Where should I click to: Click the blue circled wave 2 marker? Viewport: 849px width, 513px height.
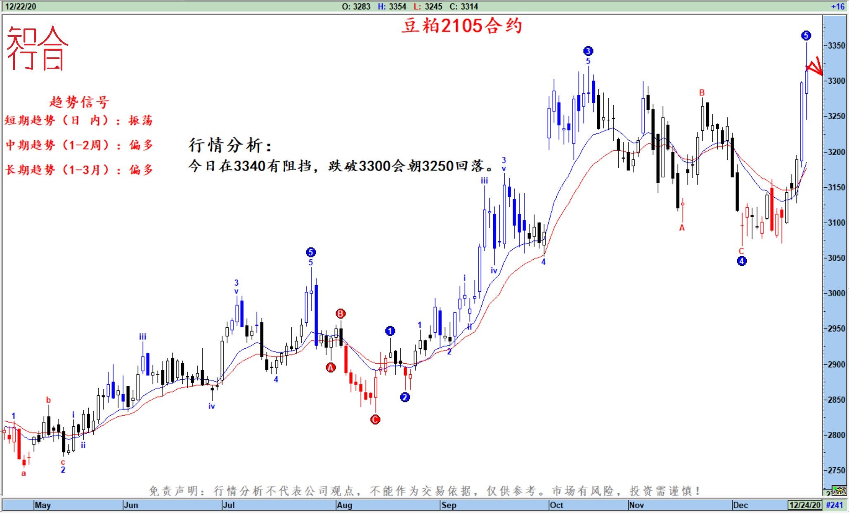pos(404,397)
